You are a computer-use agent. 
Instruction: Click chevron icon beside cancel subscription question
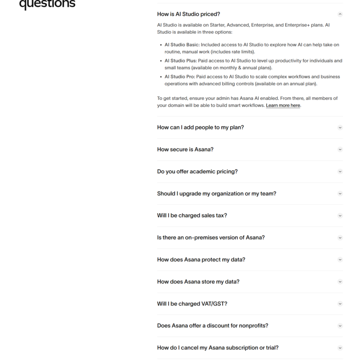(340, 348)
